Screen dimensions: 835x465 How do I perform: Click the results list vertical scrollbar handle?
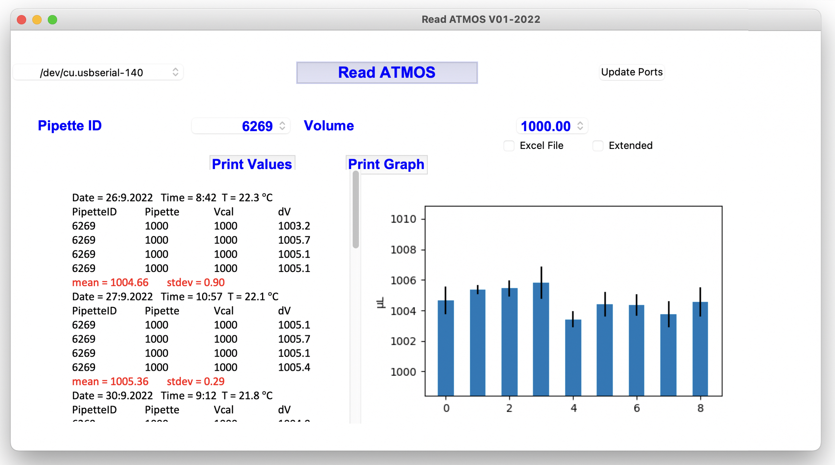click(x=356, y=210)
